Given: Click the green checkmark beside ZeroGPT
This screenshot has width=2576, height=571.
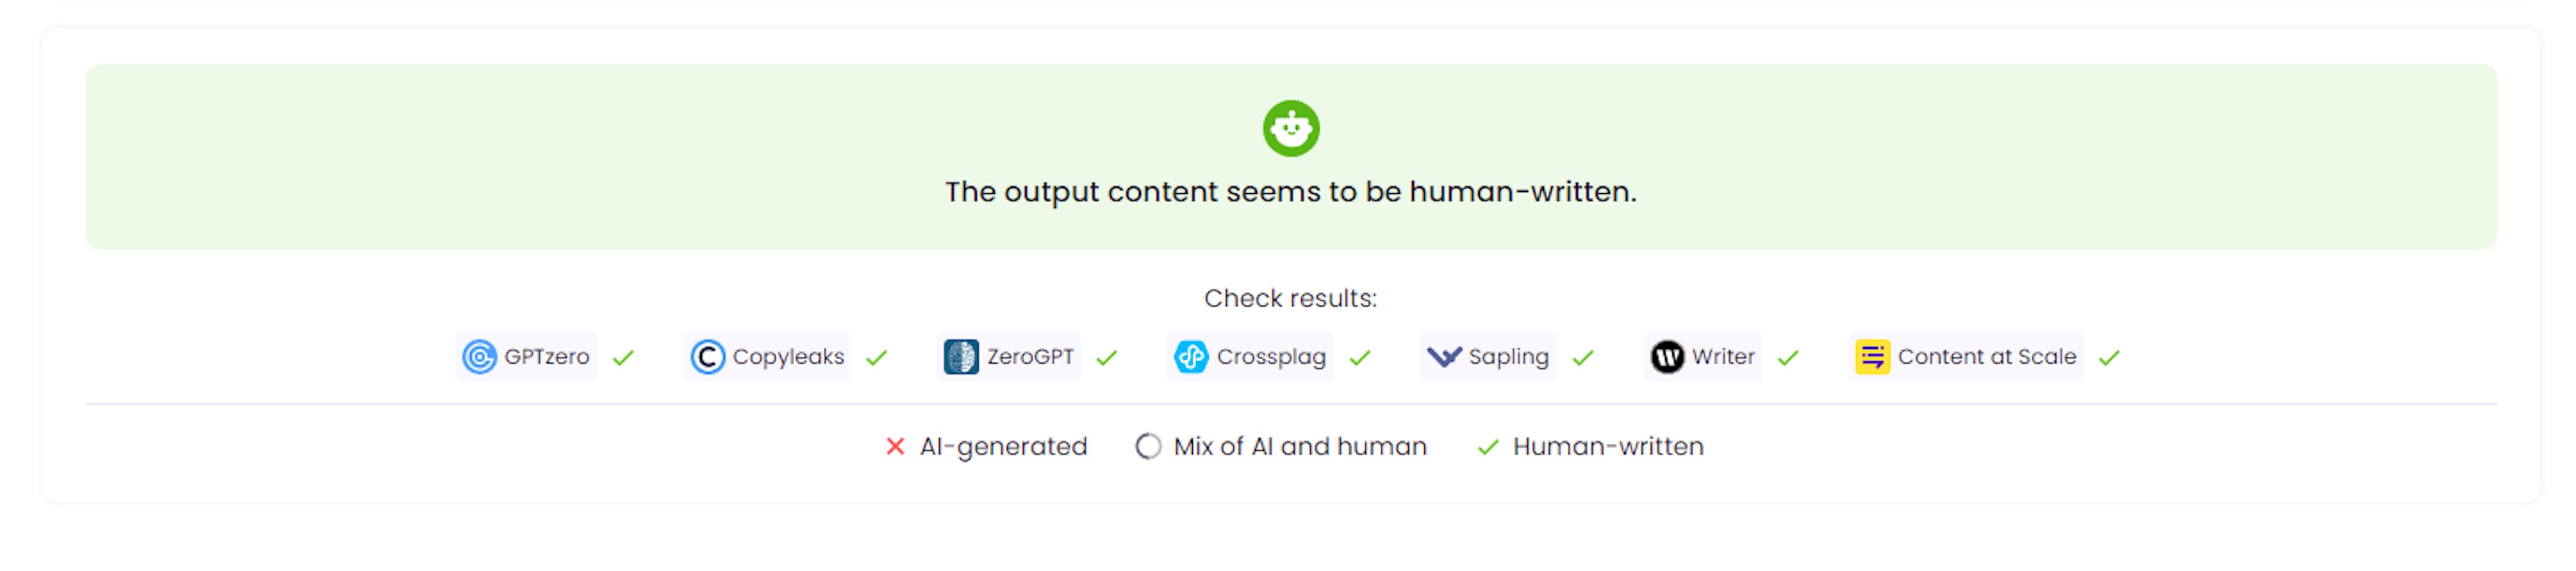Looking at the screenshot, I should [1106, 358].
